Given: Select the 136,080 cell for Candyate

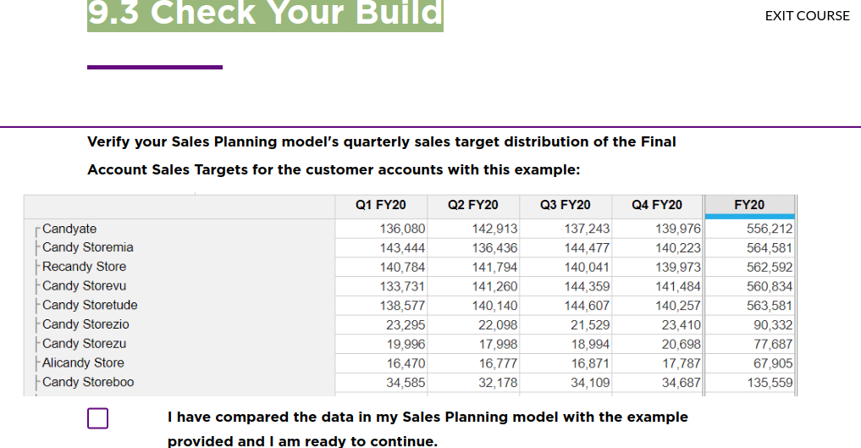Looking at the screenshot, I should point(402,229).
